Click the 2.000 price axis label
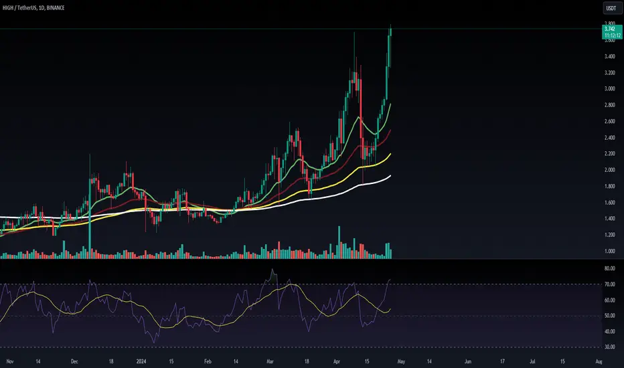The height and width of the screenshot is (368, 624). point(610,170)
